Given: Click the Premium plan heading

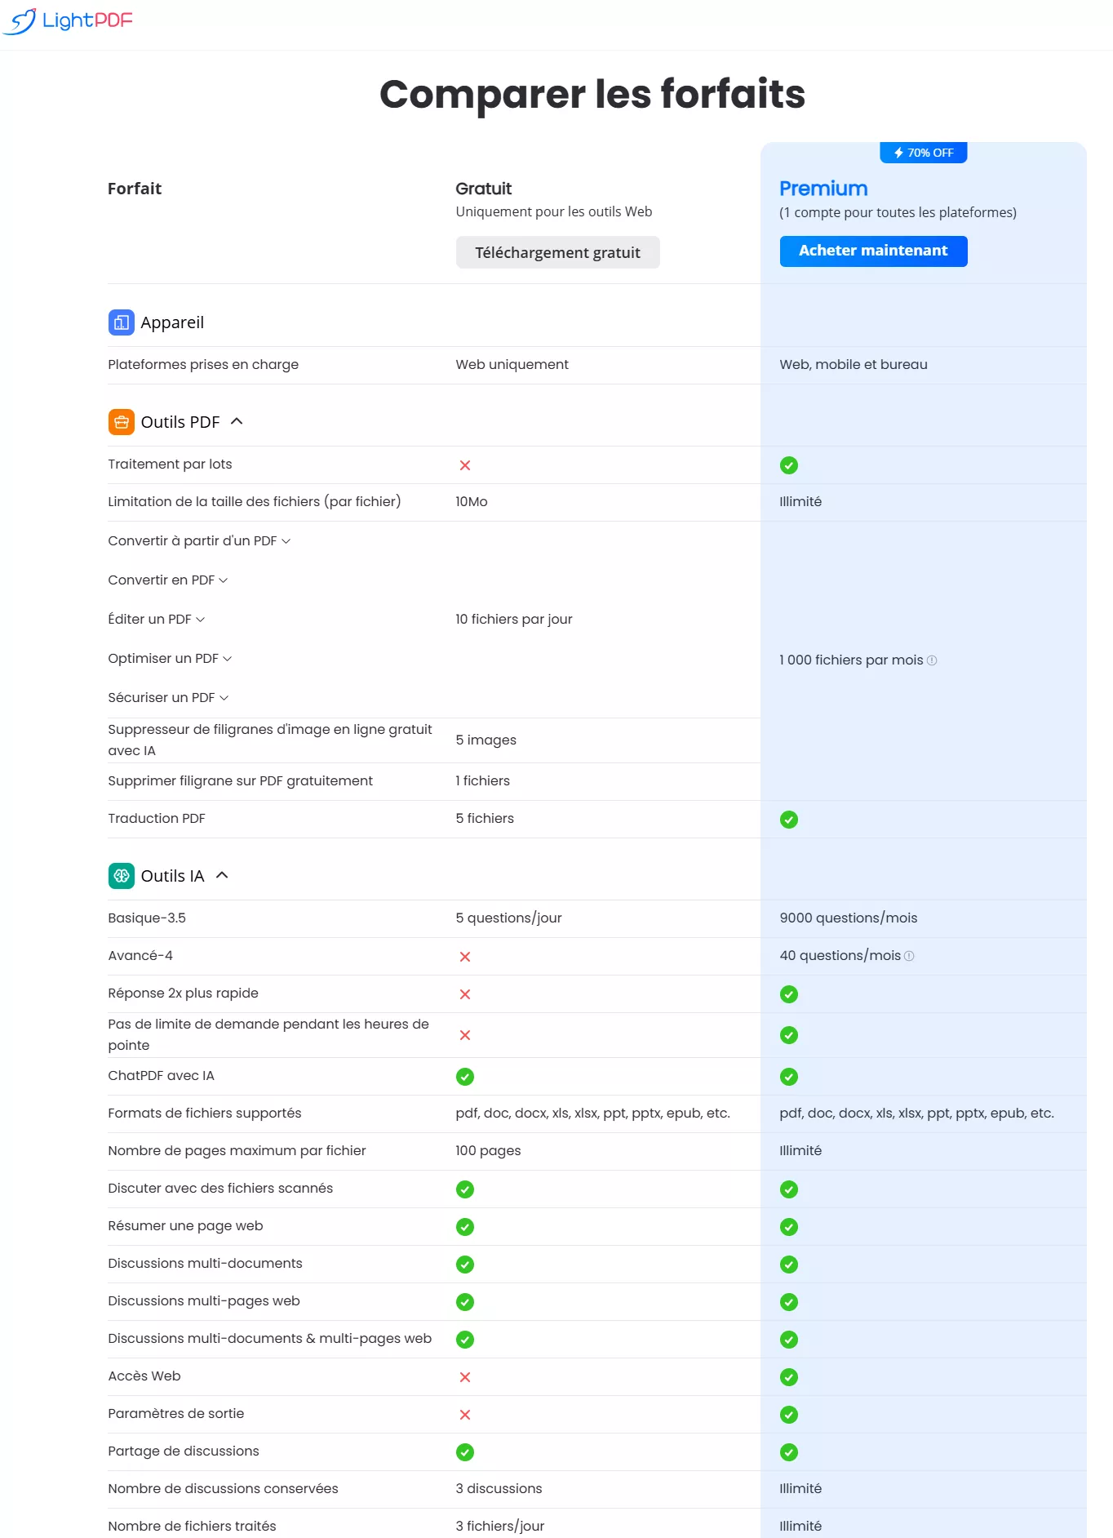Looking at the screenshot, I should click(x=823, y=189).
